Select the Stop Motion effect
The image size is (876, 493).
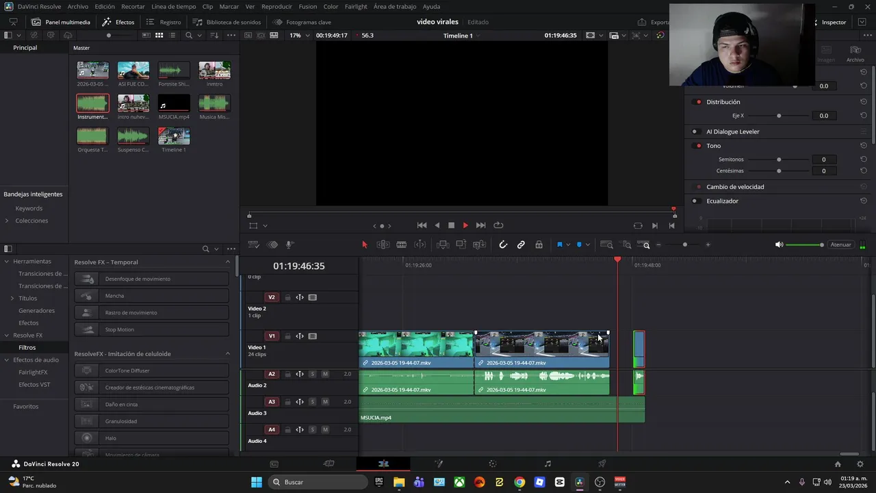click(x=151, y=329)
